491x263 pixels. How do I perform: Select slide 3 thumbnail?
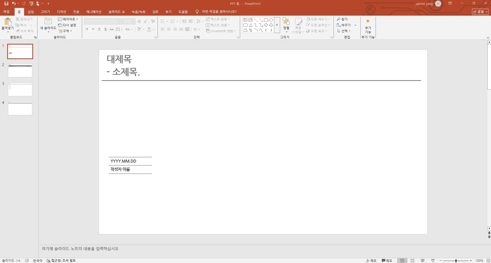(20, 89)
